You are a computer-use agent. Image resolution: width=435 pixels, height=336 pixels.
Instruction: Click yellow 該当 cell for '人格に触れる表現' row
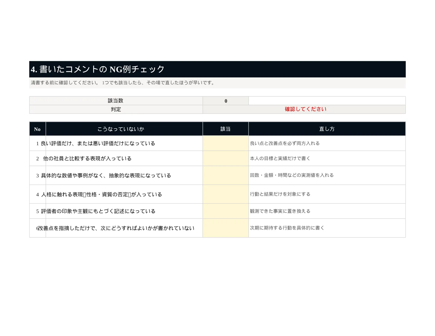click(x=226, y=194)
